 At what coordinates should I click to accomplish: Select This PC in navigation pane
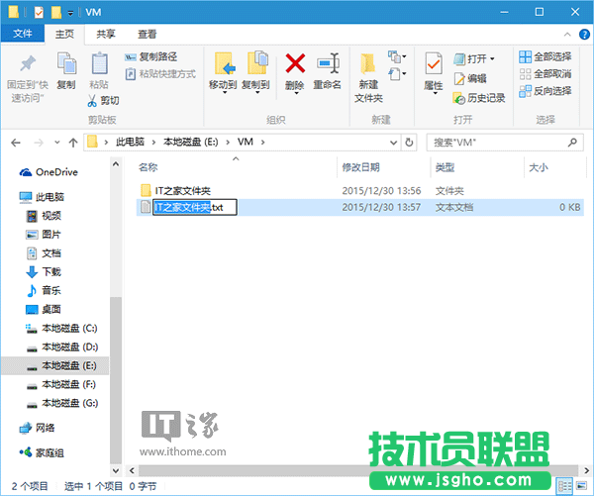[x=43, y=197]
